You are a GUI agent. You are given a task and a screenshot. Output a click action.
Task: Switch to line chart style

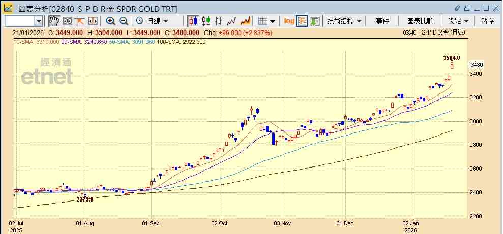(x=231, y=21)
